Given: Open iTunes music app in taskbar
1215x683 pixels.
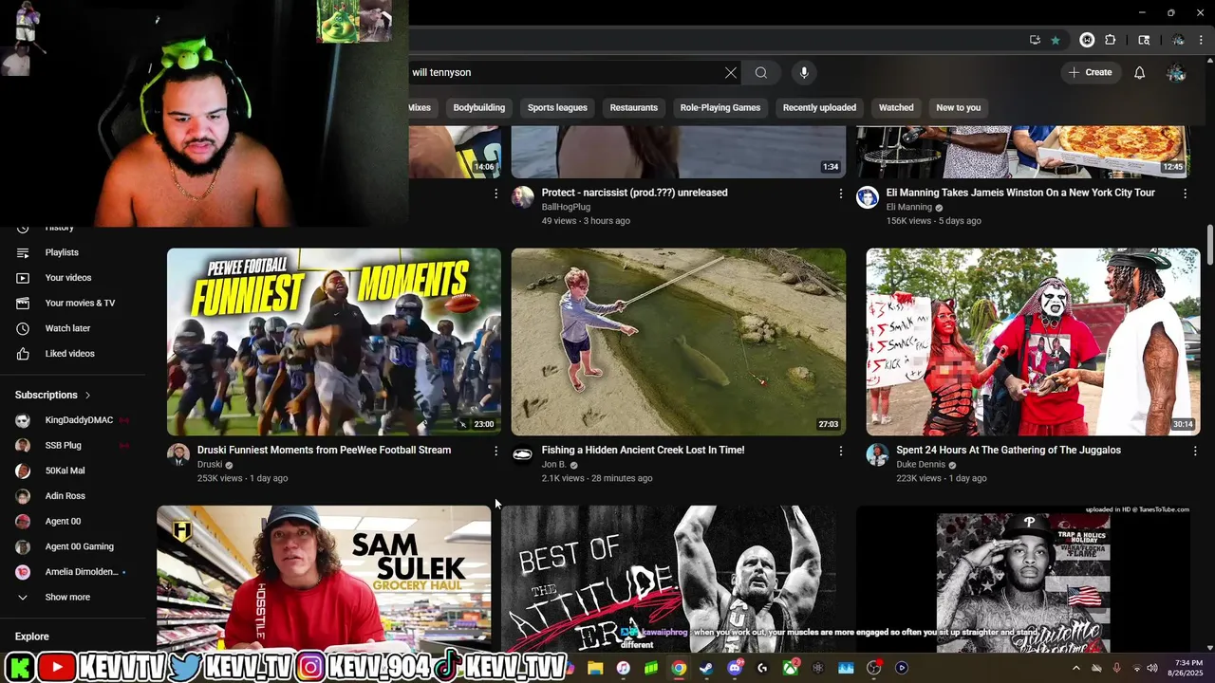Looking at the screenshot, I should click(x=623, y=668).
